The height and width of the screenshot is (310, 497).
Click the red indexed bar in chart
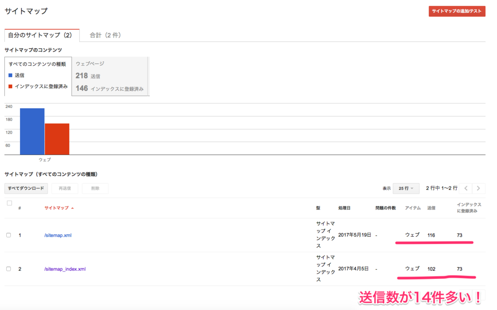(x=57, y=139)
